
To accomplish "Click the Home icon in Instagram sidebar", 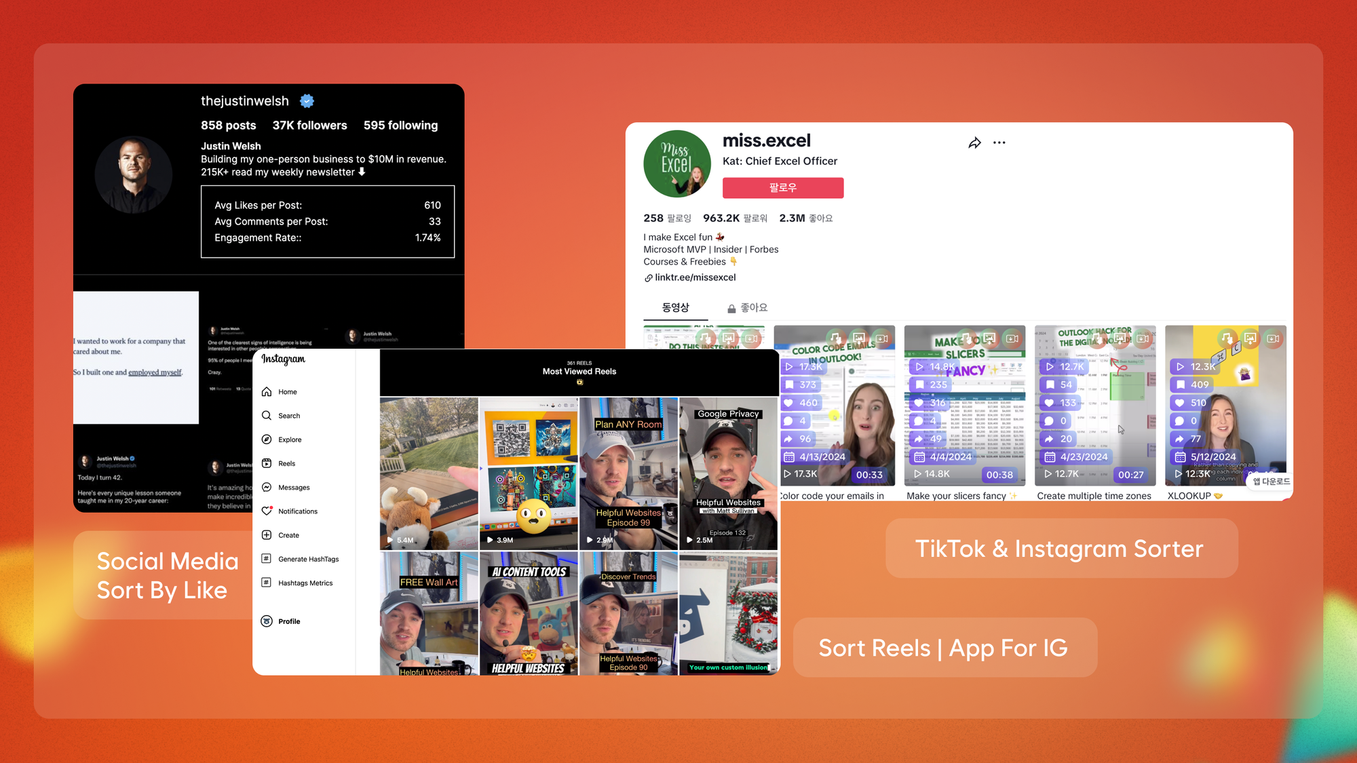I will tap(267, 392).
